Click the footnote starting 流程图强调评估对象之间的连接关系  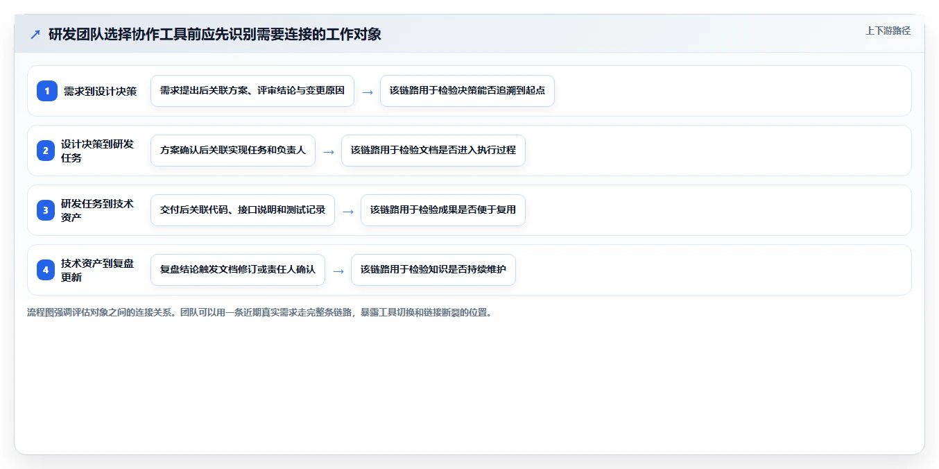(259, 312)
